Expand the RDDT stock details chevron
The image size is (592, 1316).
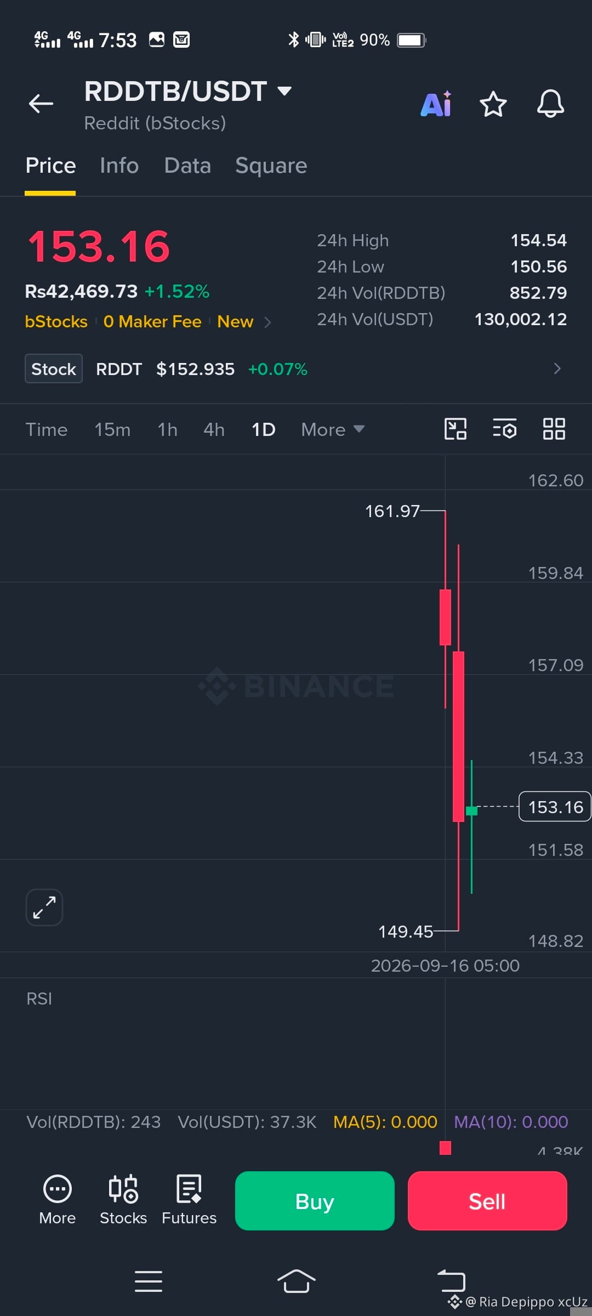[x=557, y=368]
